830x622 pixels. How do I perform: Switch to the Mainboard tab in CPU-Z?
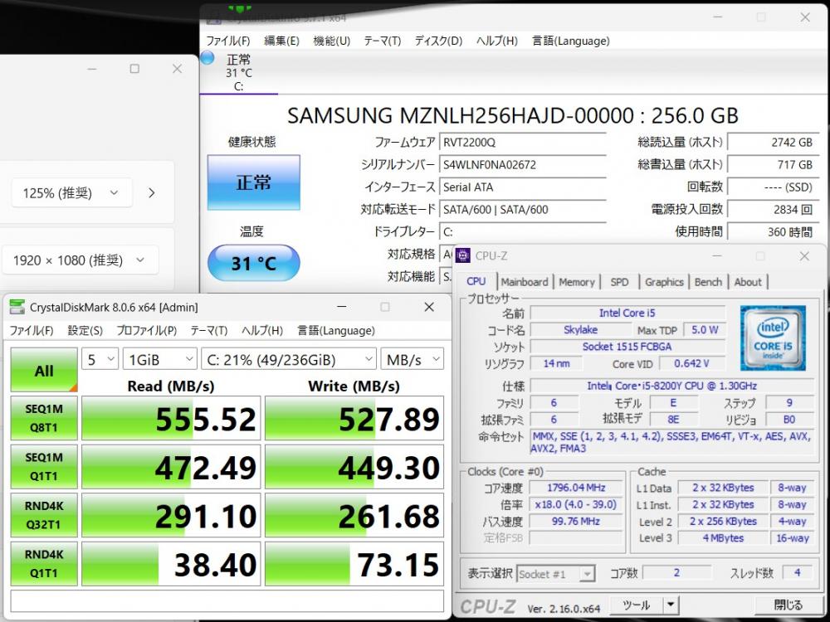(x=524, y=282)
